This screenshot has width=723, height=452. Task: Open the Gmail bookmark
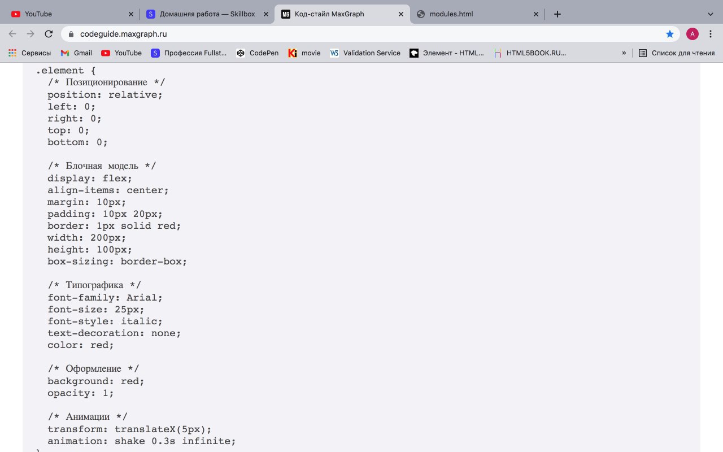click(76, 53)
